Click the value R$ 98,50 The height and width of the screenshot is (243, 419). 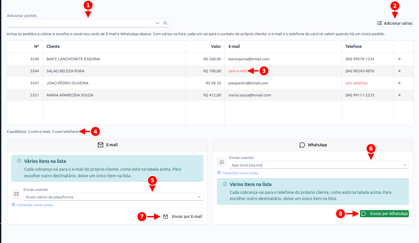click(x=213, y=83)
